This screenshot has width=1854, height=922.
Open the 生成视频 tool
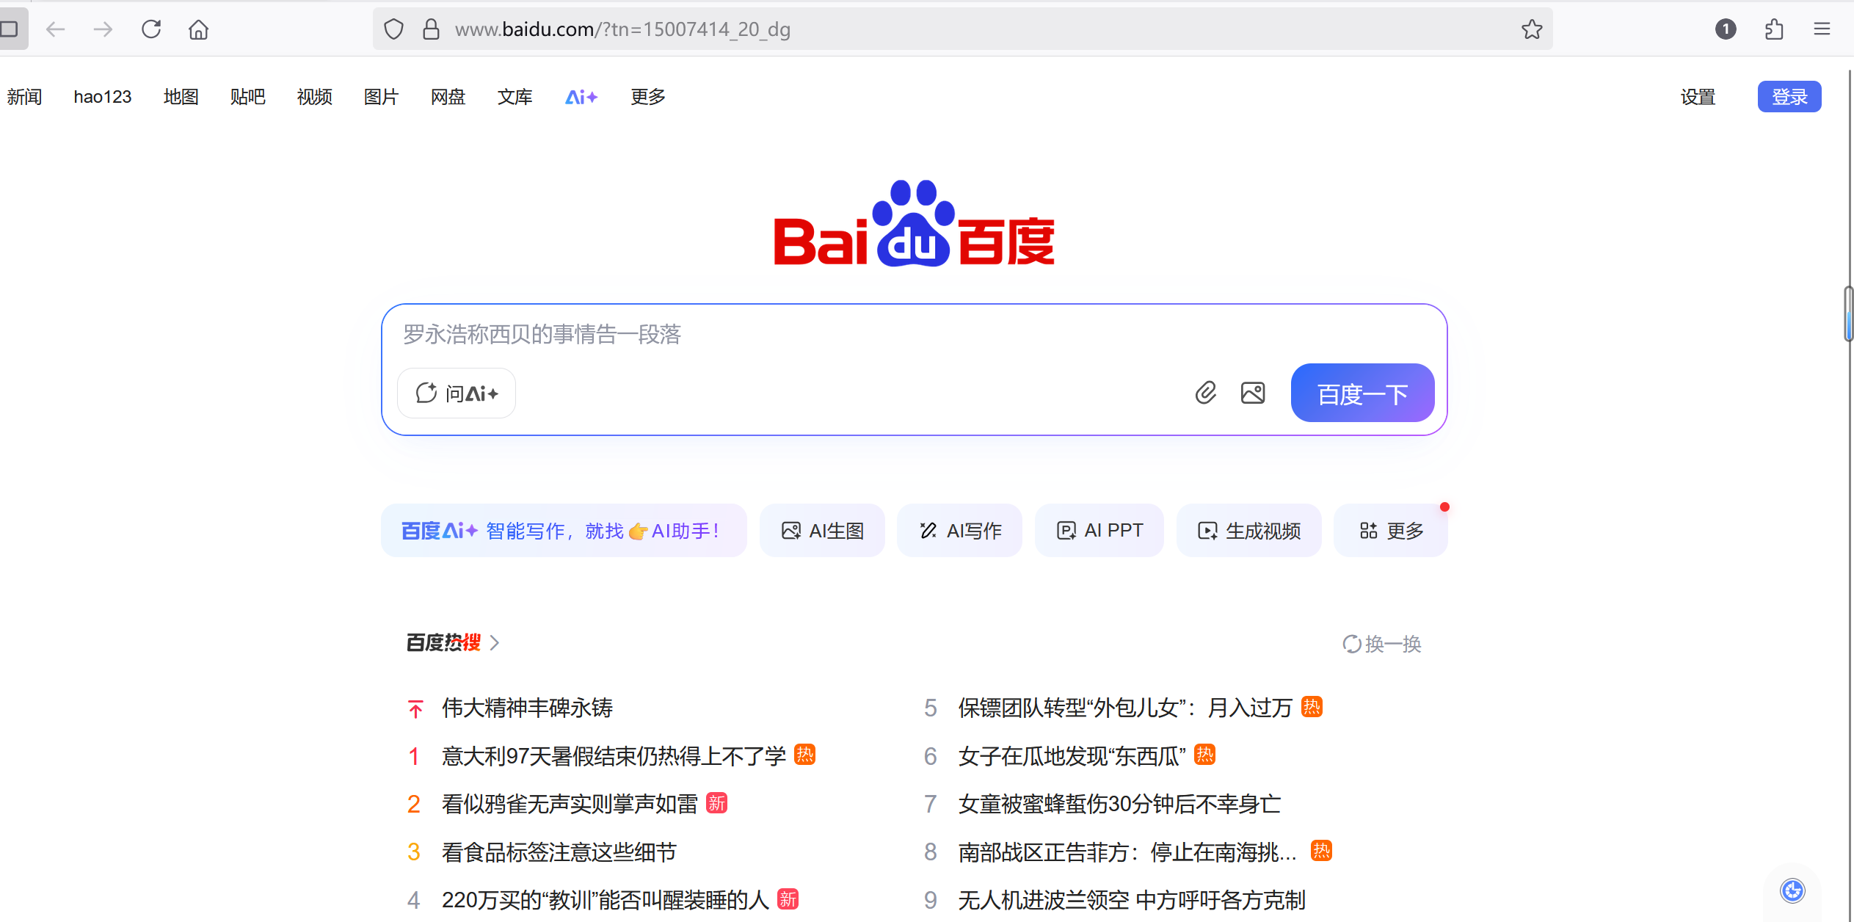1248,530
